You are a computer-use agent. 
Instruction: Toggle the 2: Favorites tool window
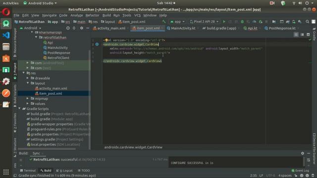coord(15,123)
